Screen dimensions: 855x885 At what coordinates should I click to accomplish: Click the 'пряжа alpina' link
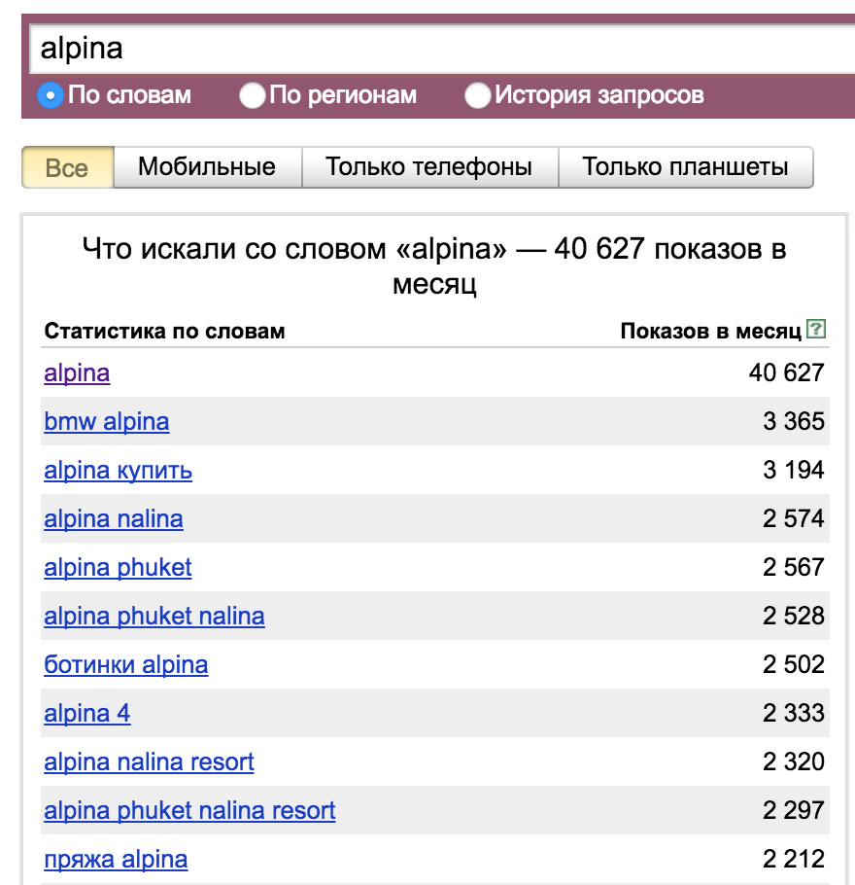(x=116, y=860)
